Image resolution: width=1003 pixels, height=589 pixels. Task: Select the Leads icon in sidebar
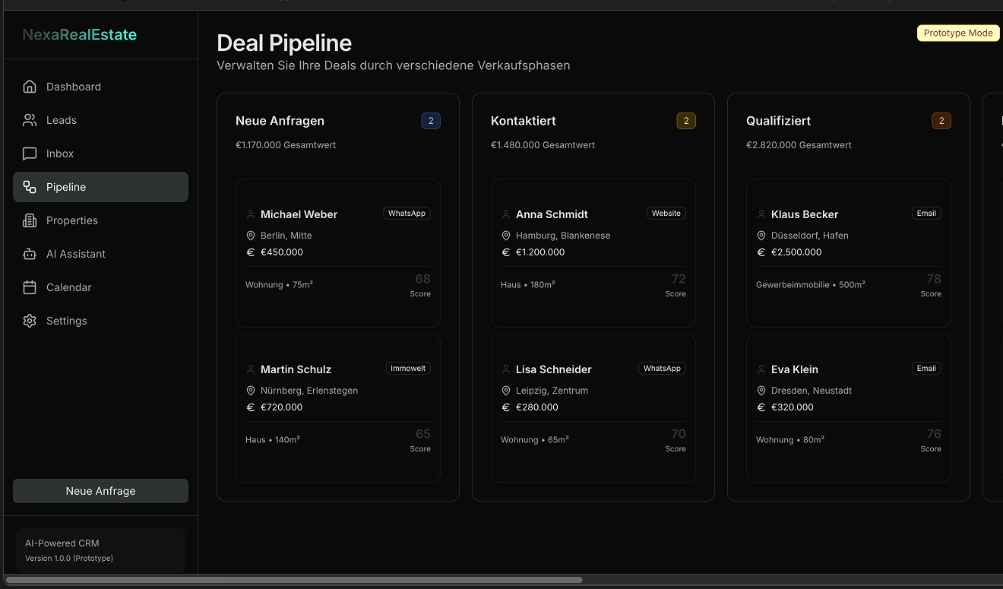click(30, 119)
